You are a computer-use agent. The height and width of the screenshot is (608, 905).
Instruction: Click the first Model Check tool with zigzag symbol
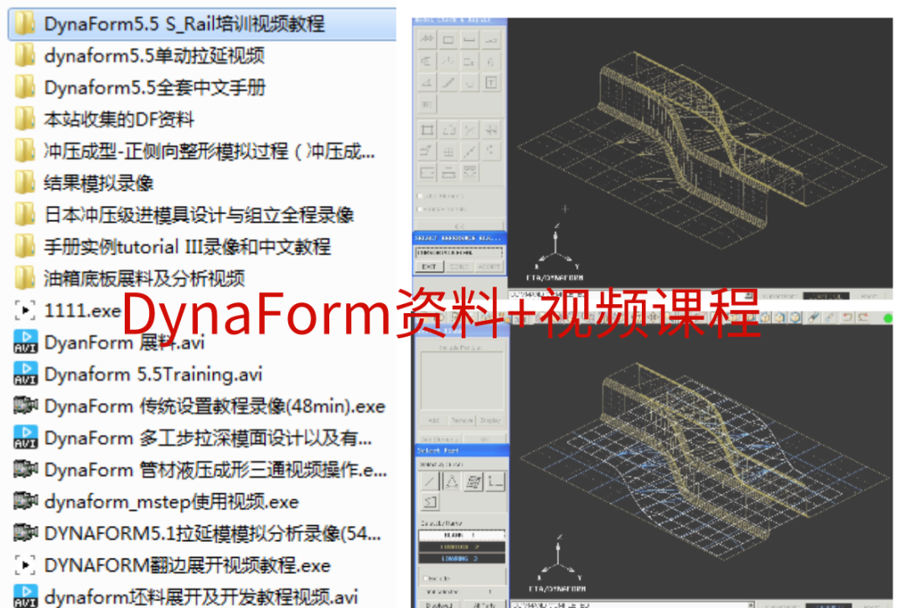[x=427, y=40]
